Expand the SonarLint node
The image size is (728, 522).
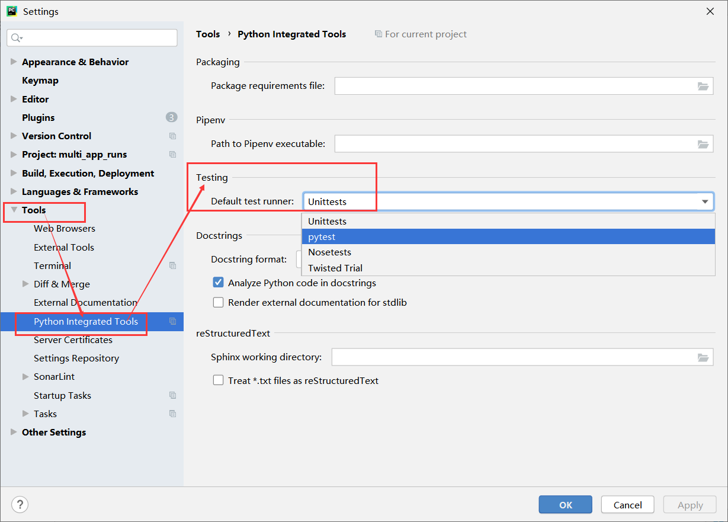25,376
